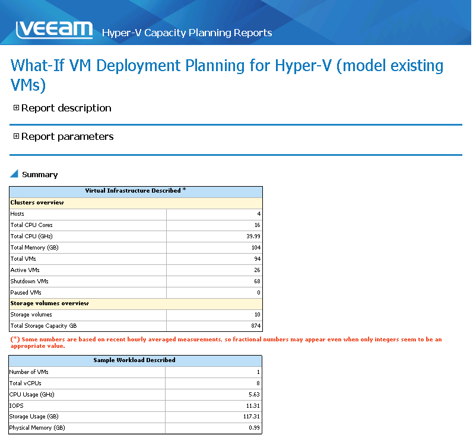Screen dimensions: 473x435
Task: Click the Sample Workload Described table header
Action: click(x=135, y=360)
